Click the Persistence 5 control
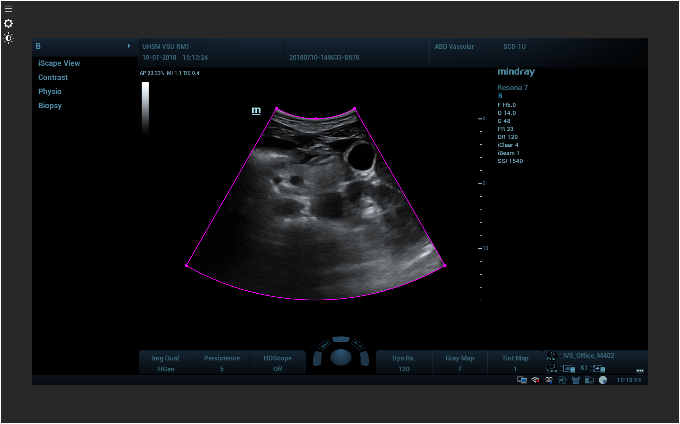Screen dimensions: 680x424 [x=222, y=363]
